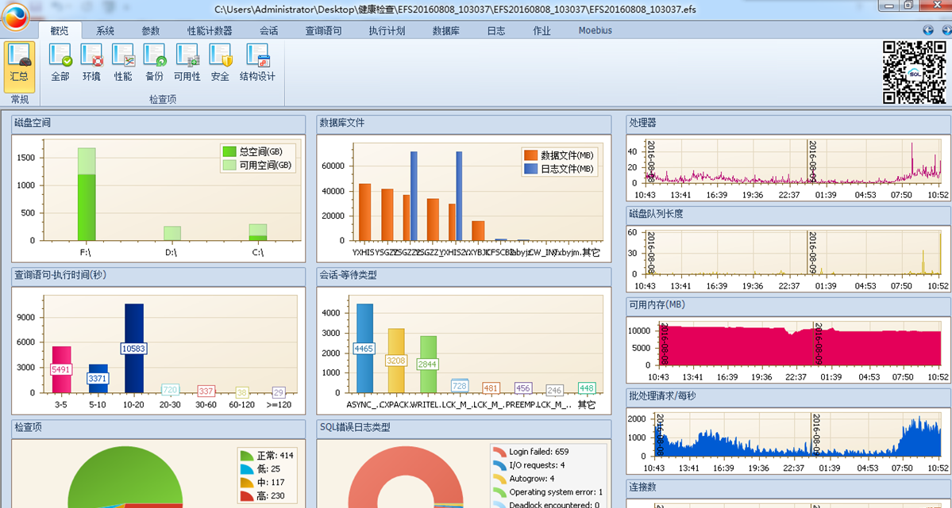Click the 中: 117 legend swatch
Viewport: 952px width, 508px height.
247,482
